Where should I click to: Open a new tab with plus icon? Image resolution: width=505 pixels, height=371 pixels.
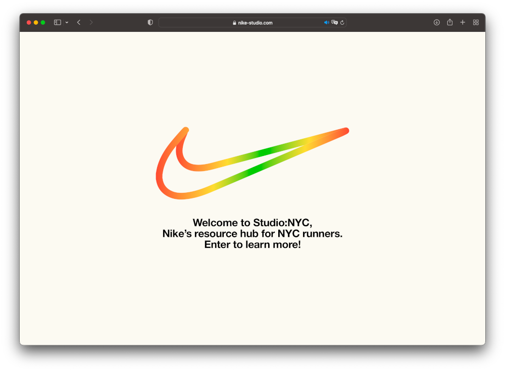(x=463, y=23)
